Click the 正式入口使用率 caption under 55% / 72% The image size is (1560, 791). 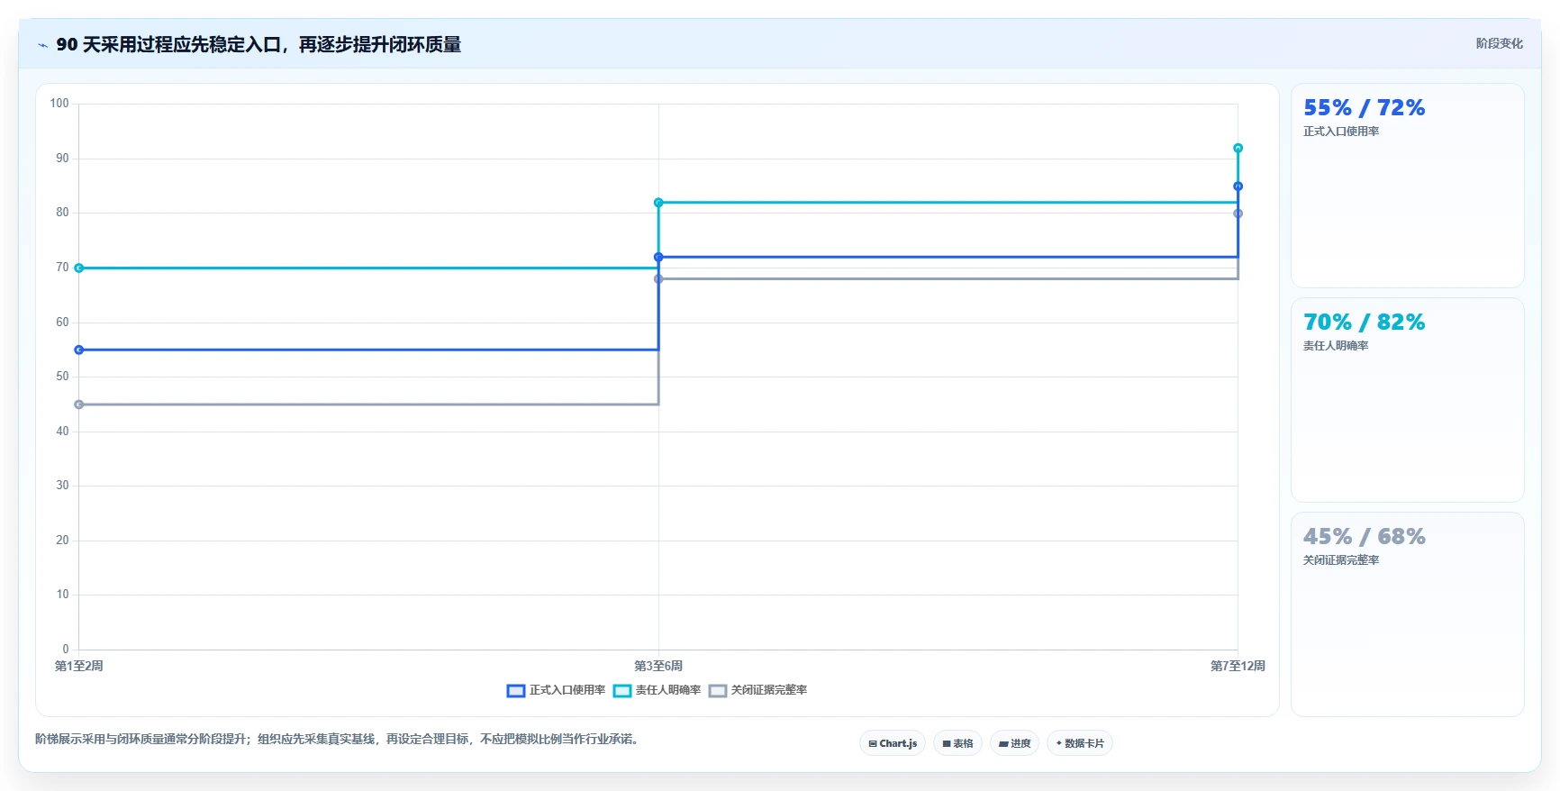pyautogui.click(x=1341, y=132)
